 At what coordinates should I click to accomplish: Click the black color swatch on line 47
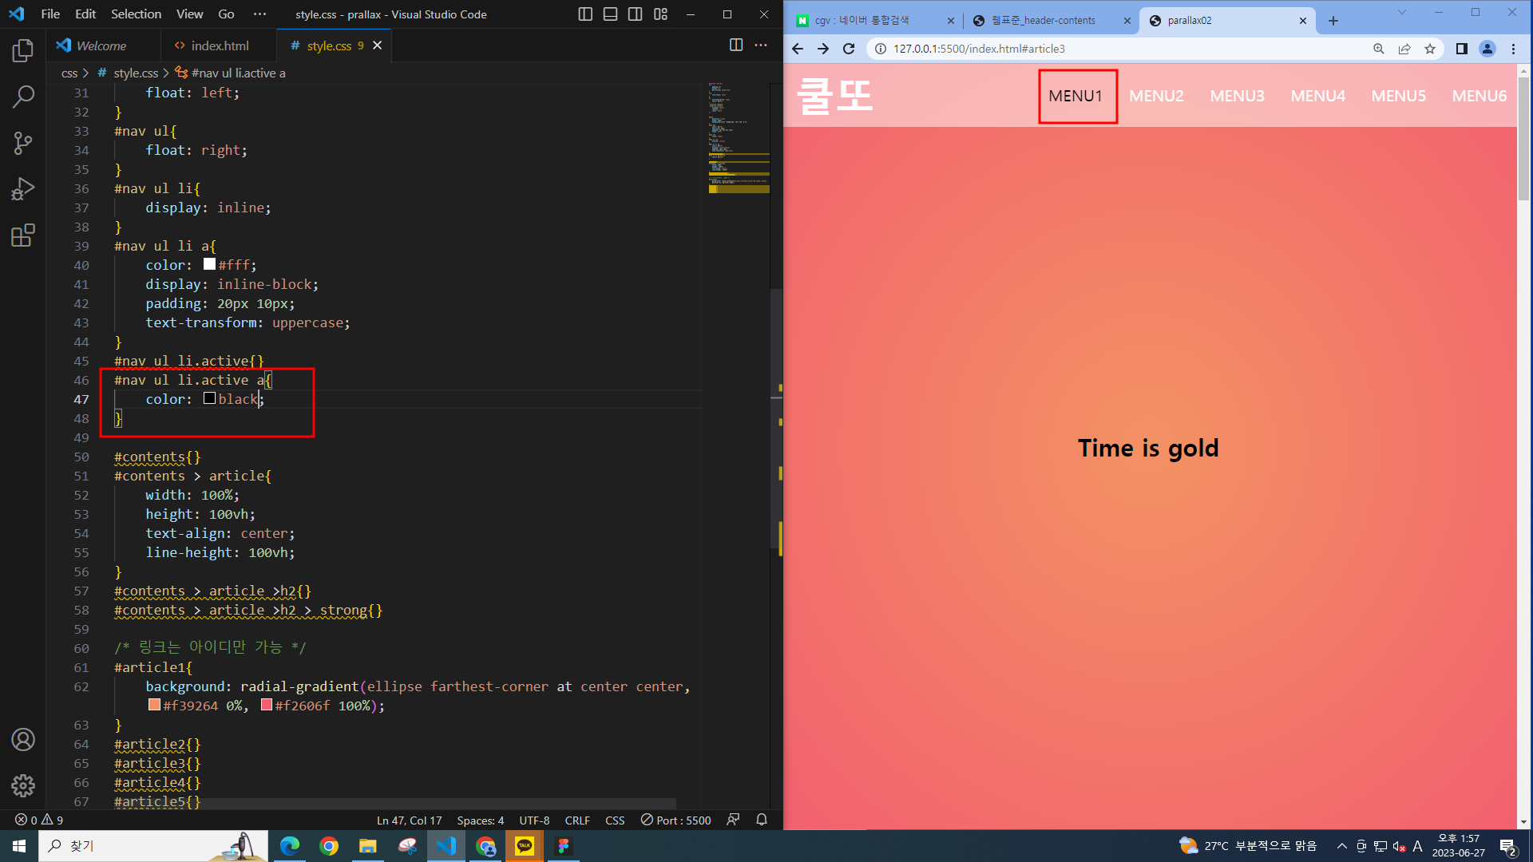[209, 398]
